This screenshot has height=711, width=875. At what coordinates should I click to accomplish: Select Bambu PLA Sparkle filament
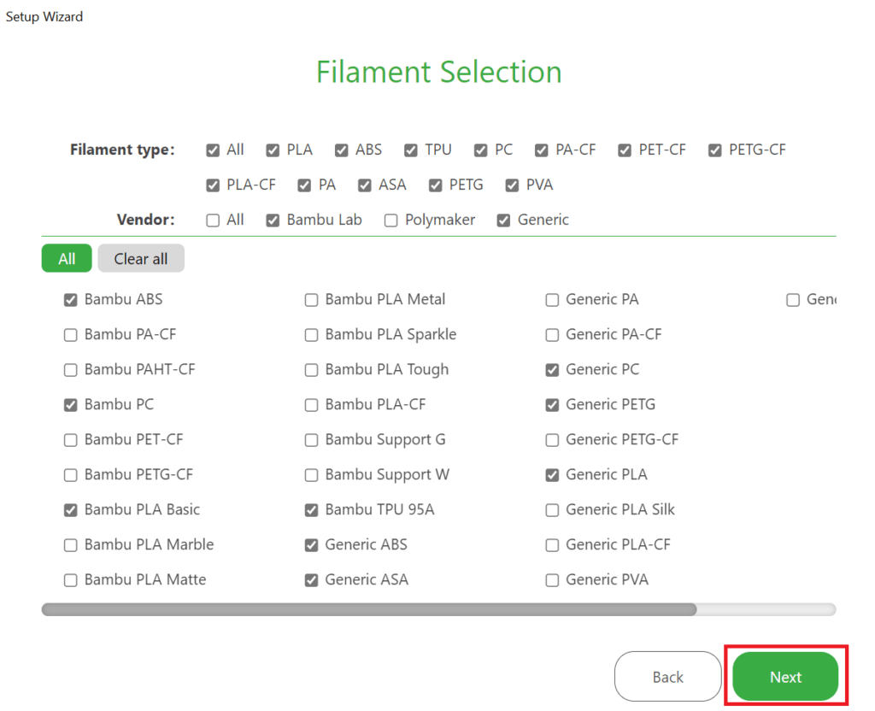point(311,335)
